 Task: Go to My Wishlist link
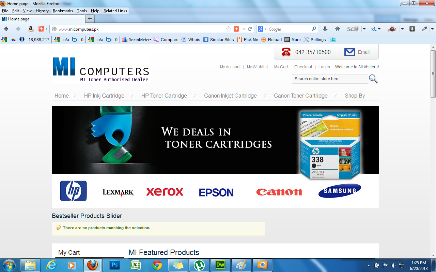pyautogui.click(x=257, y=67)
